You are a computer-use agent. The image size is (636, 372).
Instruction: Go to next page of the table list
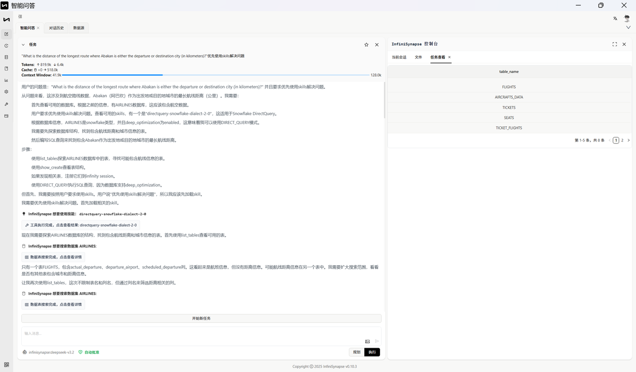[629, 140]
